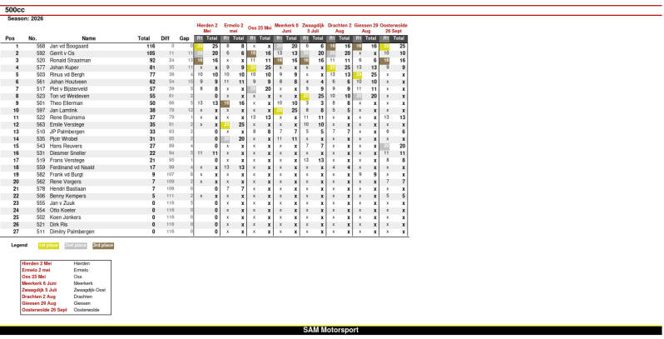This screenshot has width=664, height=339.
Task: Select rider name 'Emile Verstege'
Action: (x=67, y=125)
